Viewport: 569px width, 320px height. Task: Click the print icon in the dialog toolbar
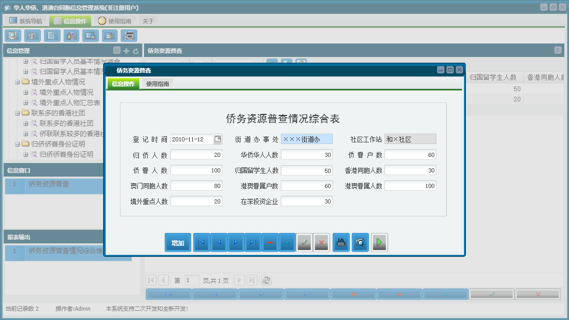point(341,242)
